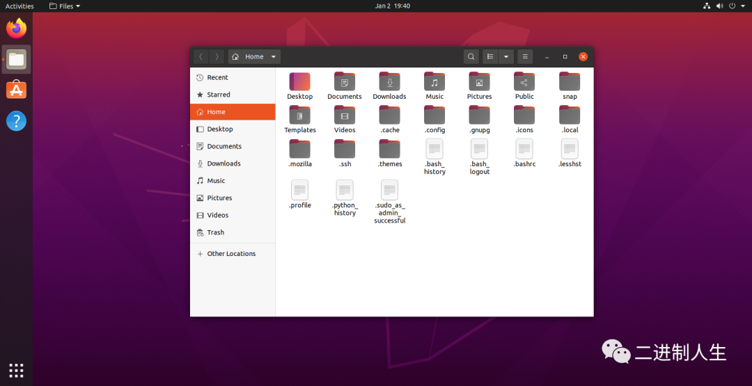Launch Firefox from the dock
The height and width of the screenshot is (386, 752).
click(17, 29)
